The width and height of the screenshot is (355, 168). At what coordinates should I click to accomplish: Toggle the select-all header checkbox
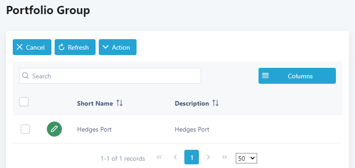tap(24, 102)
